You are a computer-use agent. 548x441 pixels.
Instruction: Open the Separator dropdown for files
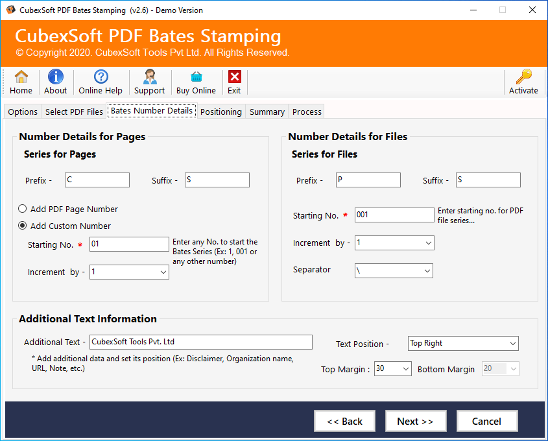427,270
